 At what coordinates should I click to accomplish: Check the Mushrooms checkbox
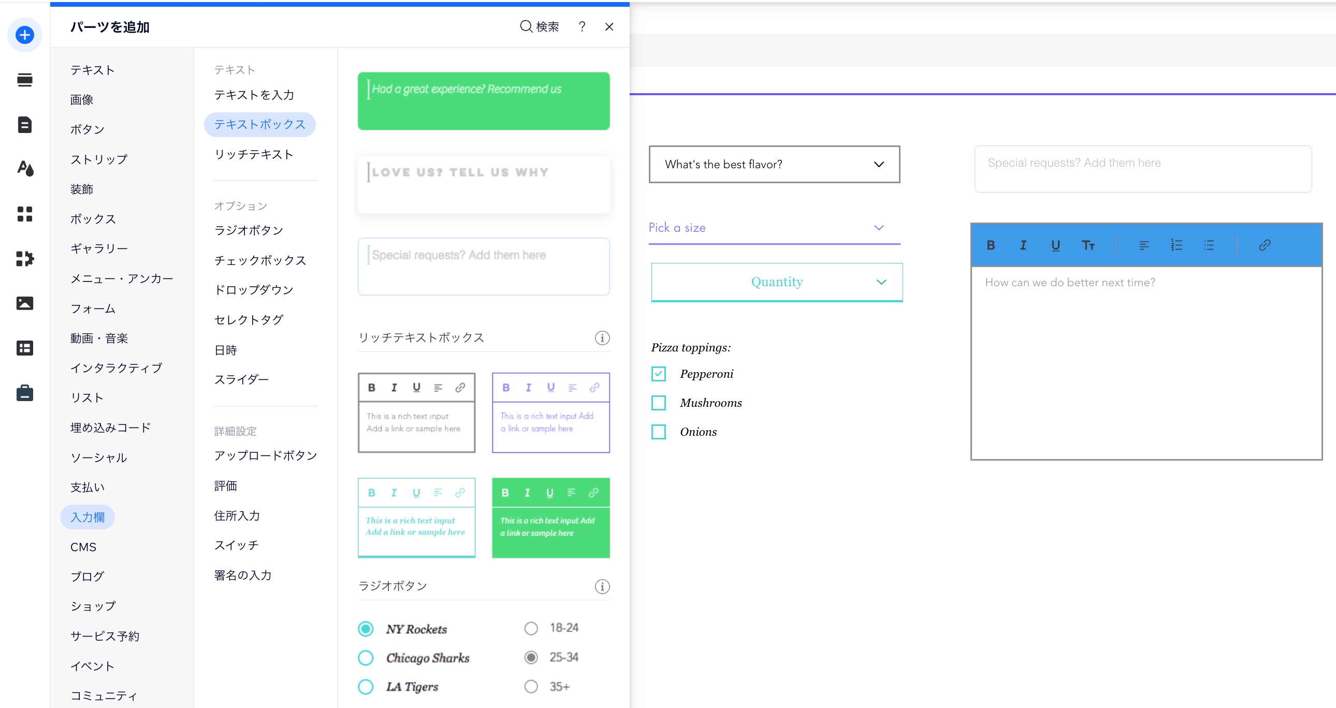[658, 403]
